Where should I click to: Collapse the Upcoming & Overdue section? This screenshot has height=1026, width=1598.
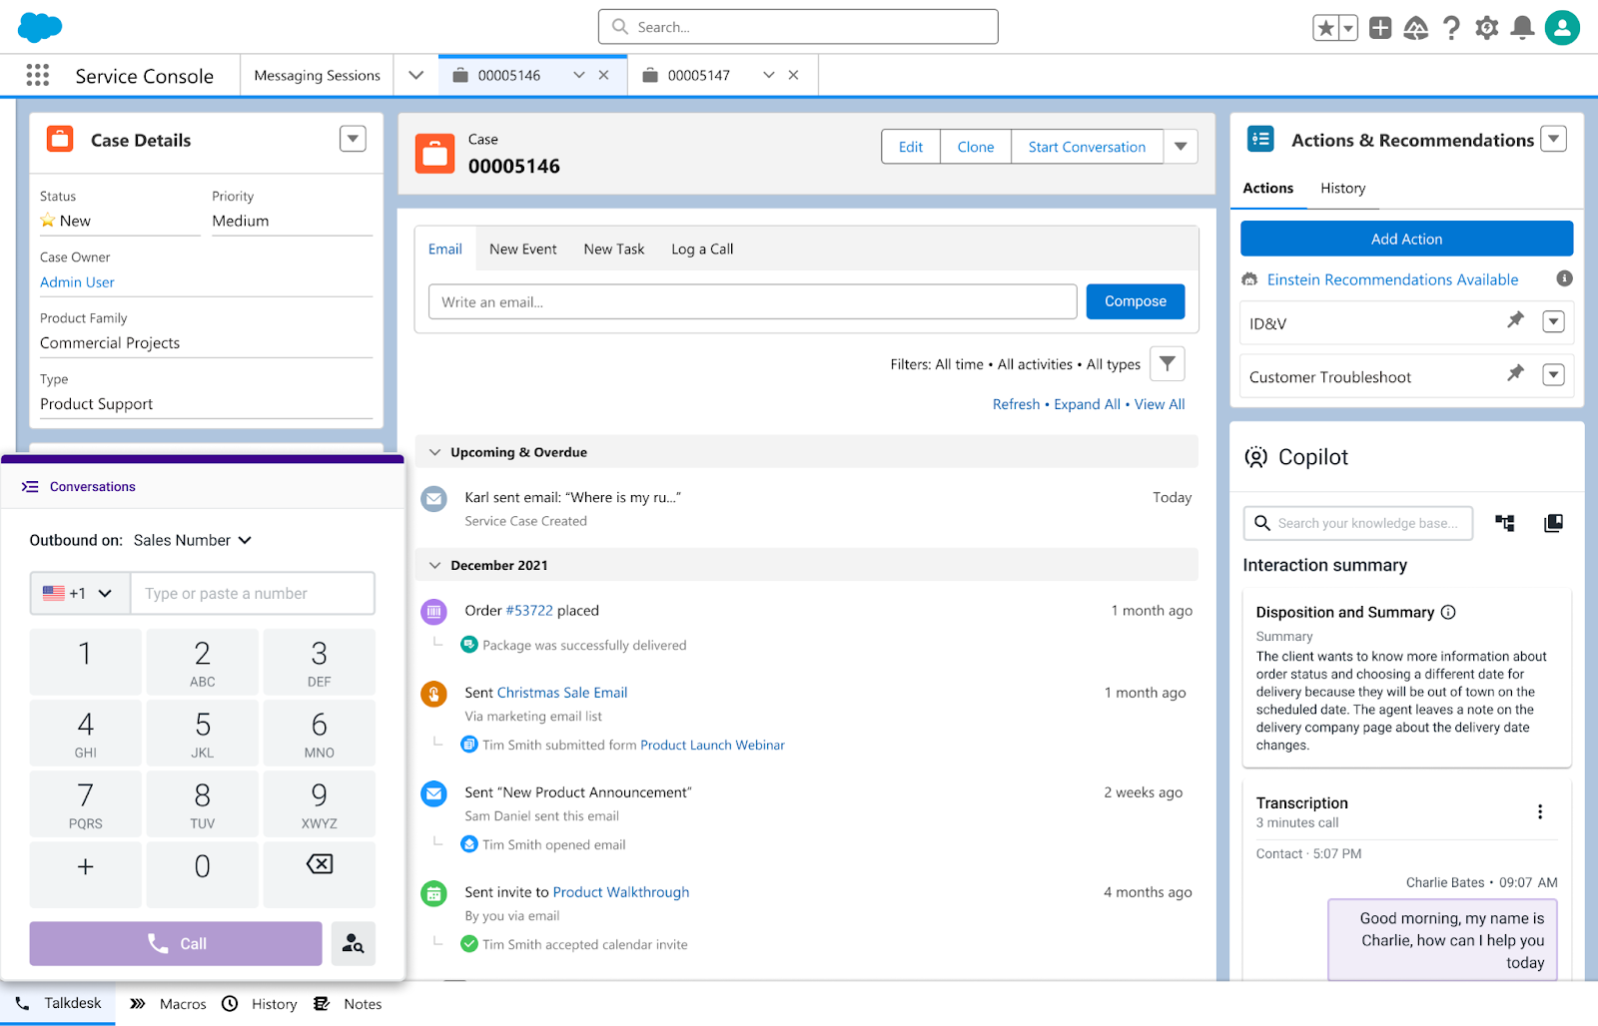[434, 452]
